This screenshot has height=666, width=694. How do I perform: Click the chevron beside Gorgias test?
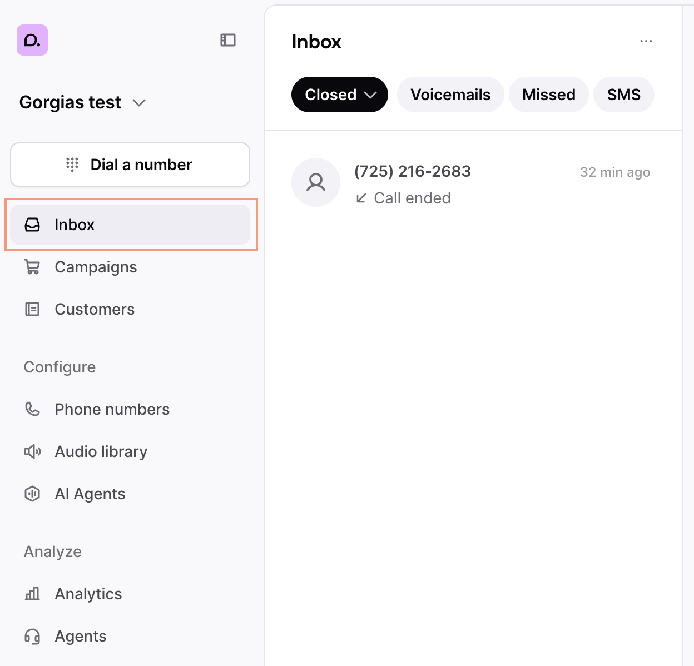coord(139,103)
